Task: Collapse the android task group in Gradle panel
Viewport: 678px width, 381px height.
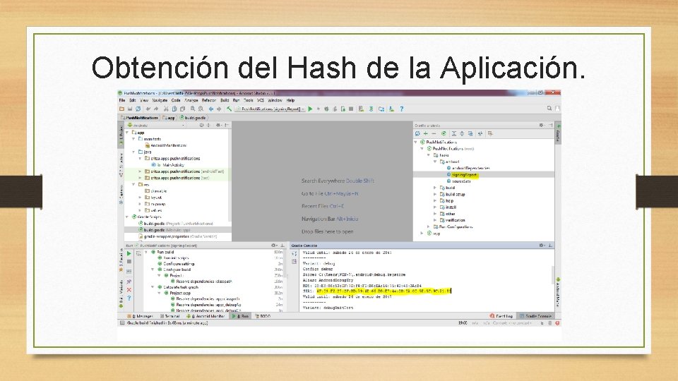Action: 435,162
